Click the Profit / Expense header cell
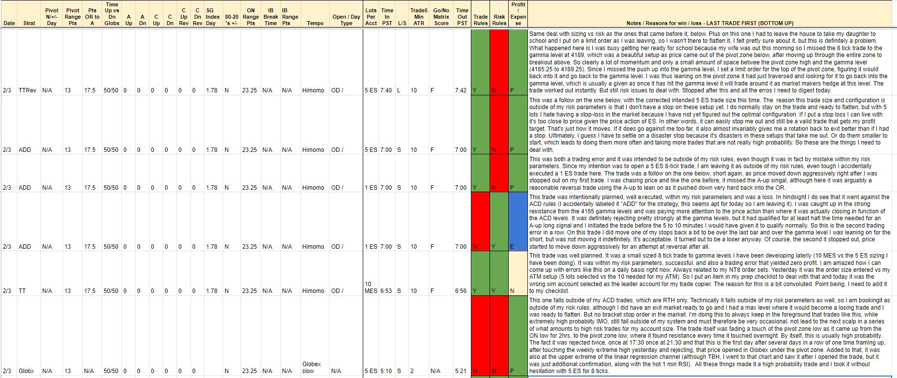The height and width of the screenshot is (378, 897). (x=518, y=13)
